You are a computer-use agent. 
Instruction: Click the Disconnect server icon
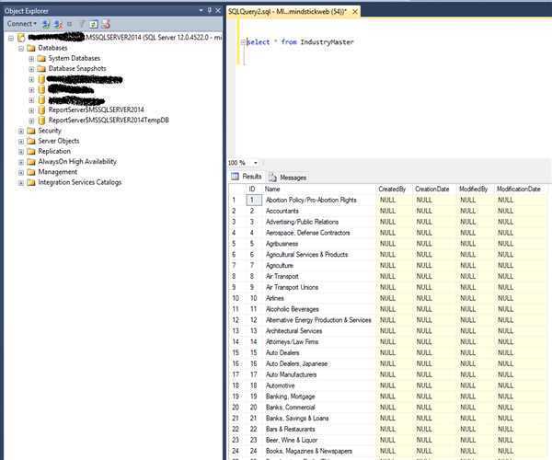[x=57, y=23]
